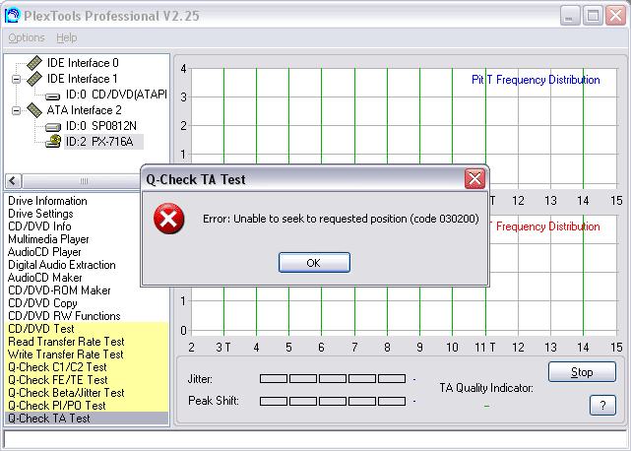Select Q-Check C1/C2 Test

tap(87, 367)
